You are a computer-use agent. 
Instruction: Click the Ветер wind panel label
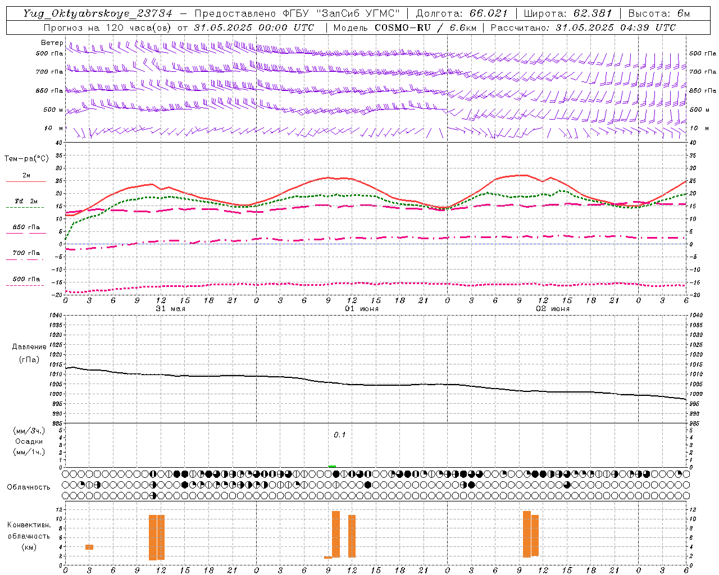pos(52,43)
